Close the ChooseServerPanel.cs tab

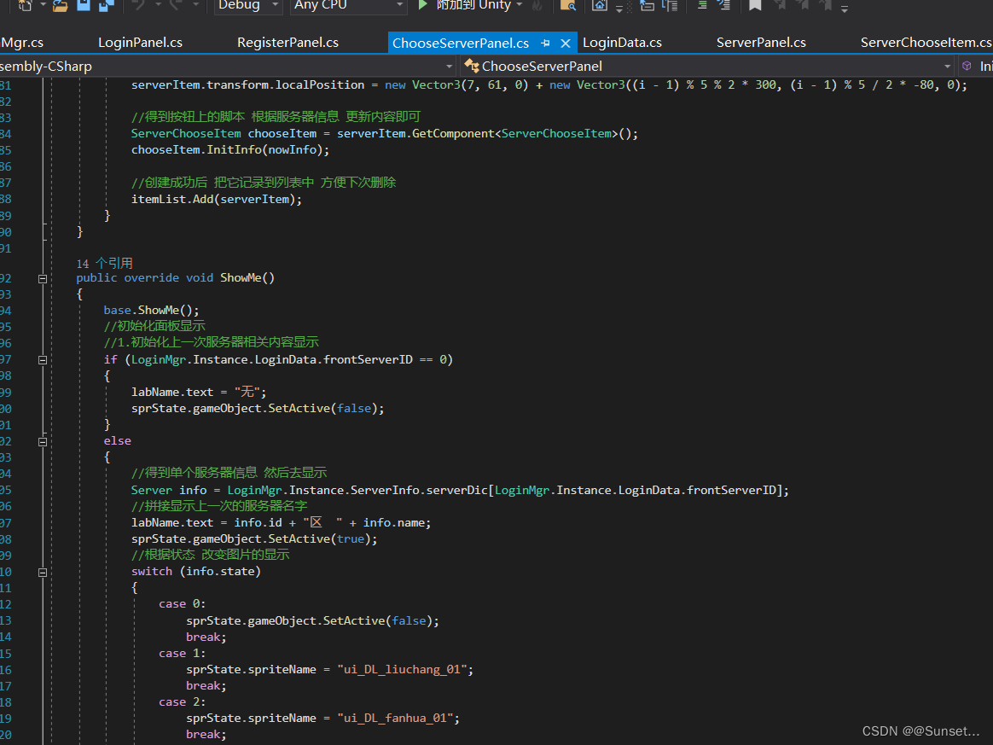click(565, 43)
